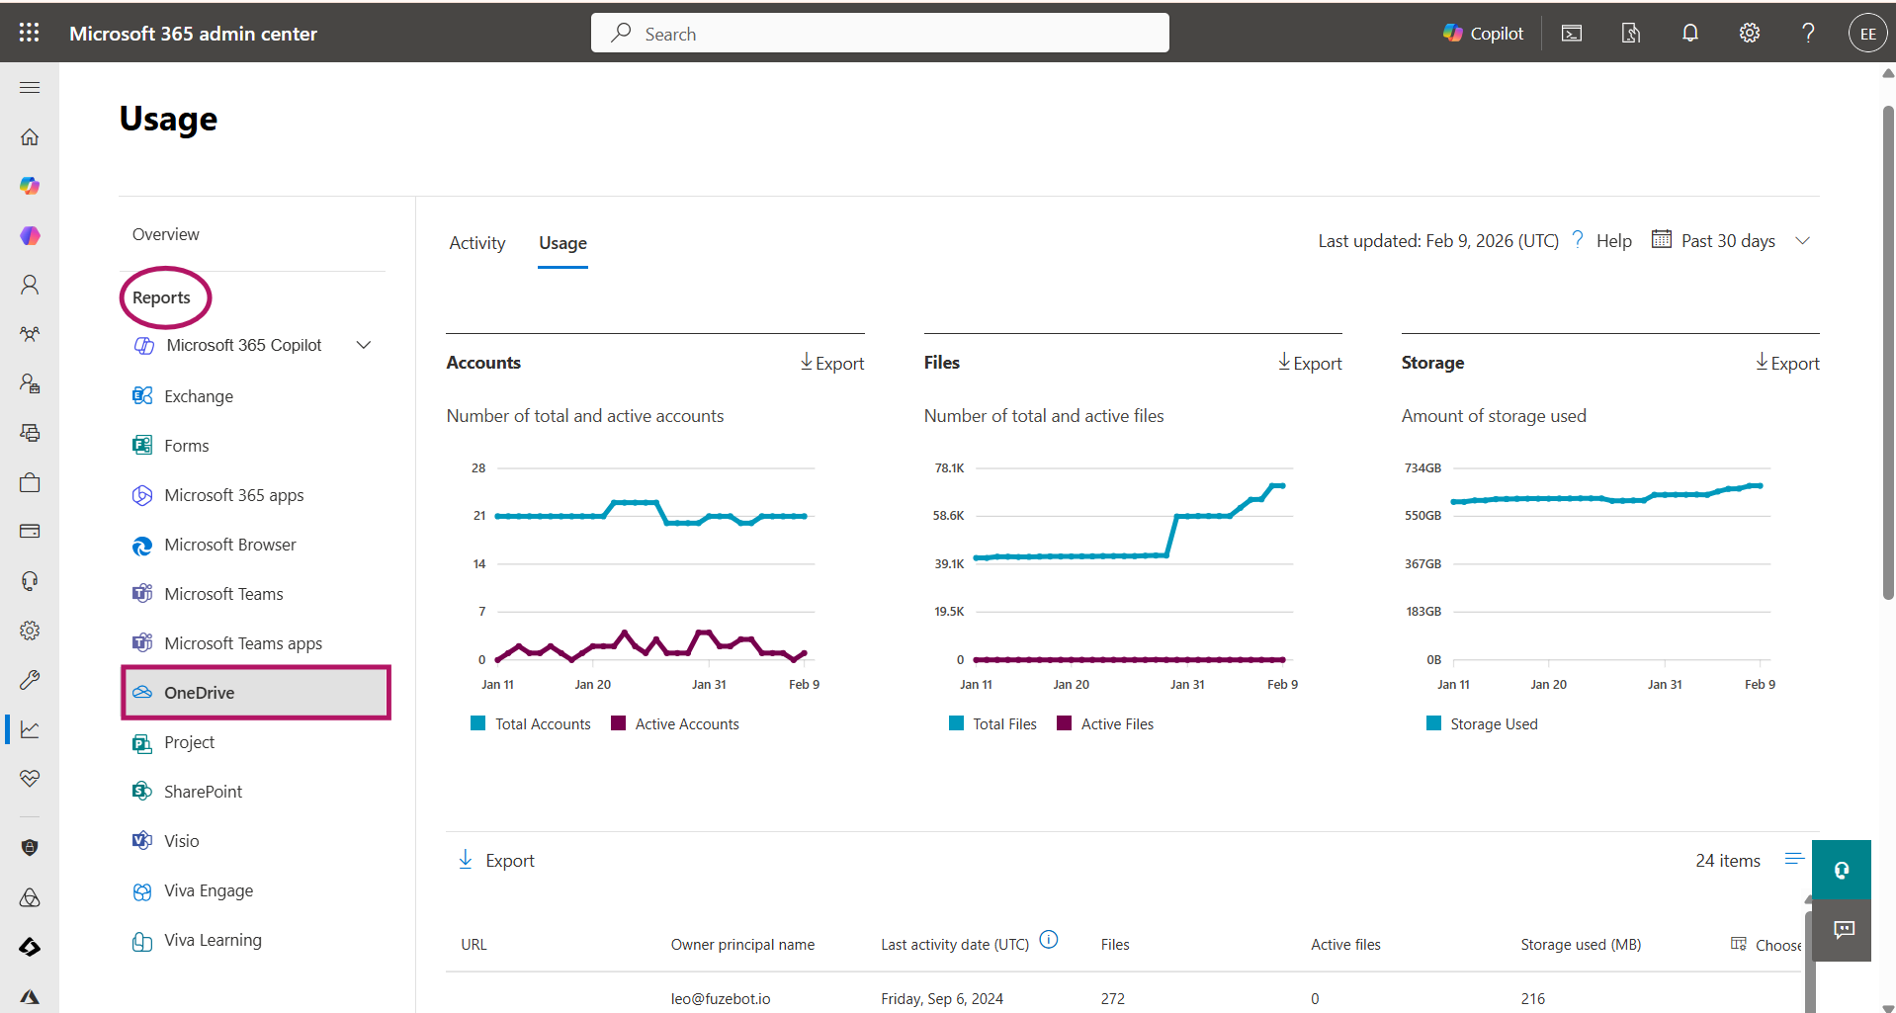The width and height of the screenshot is (1896, 1013).
Task: Expand the Microsoft 365 Copilot section
Action: point(363,345)
